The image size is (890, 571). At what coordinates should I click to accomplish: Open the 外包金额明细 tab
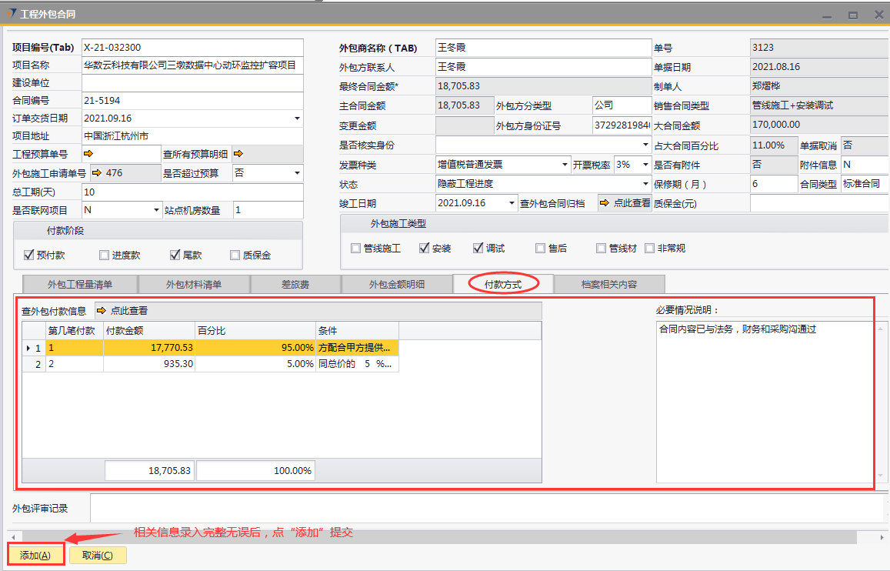[x=396, y=284]
